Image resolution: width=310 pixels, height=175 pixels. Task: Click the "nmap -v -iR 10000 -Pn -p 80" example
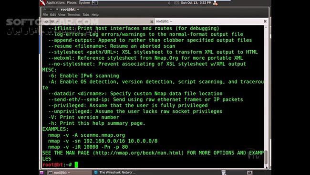88,147
